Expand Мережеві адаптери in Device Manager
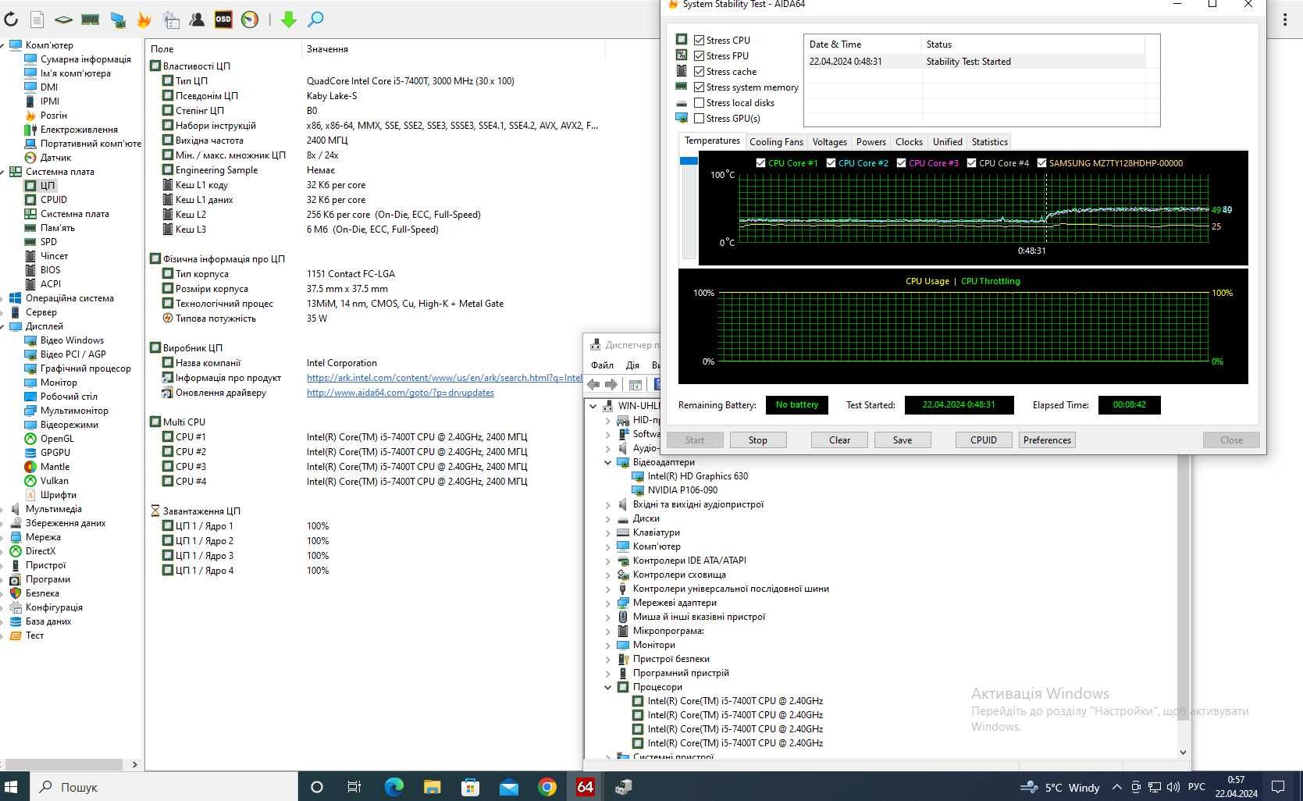This screenshot has width=1303, height=801. (x=608, y=603)
